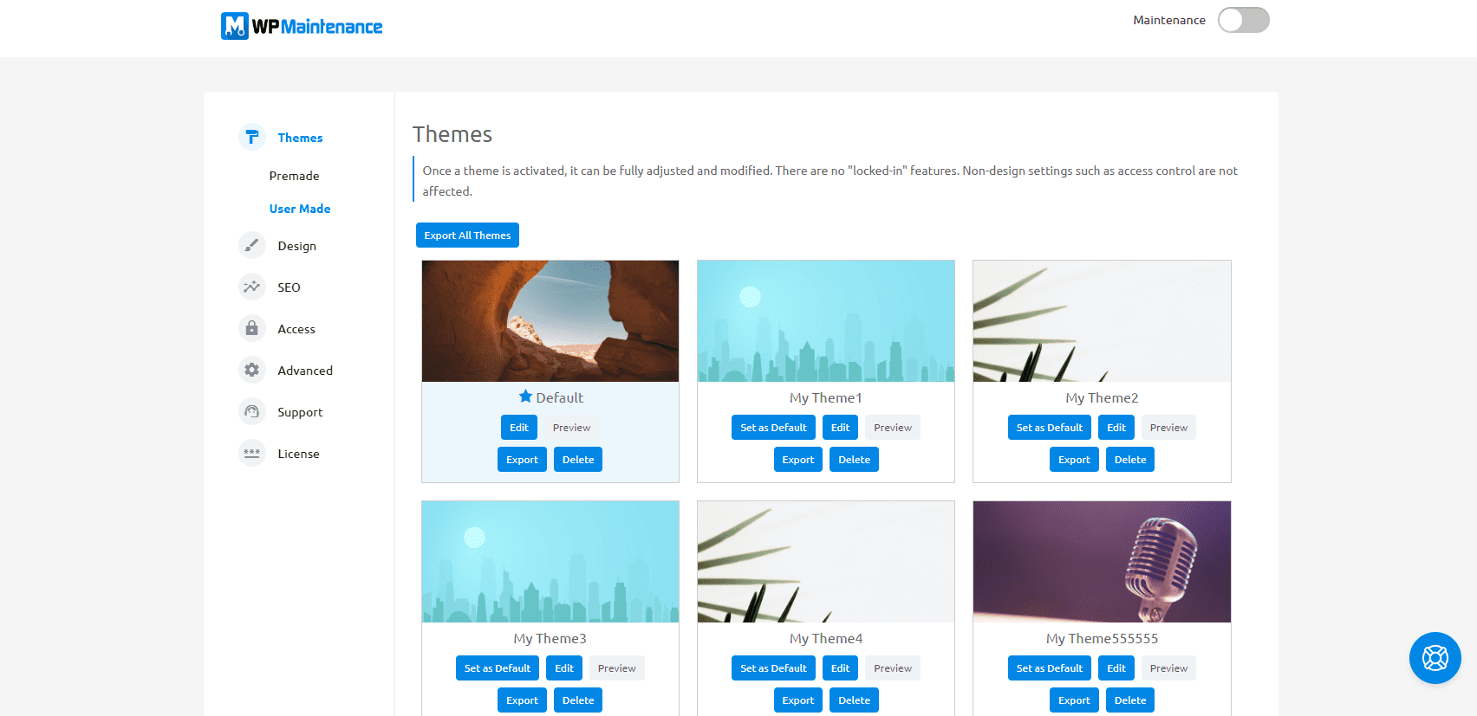1477x716 pixels.
Task: Preview My Theme2
Action: click(1168, 428)
